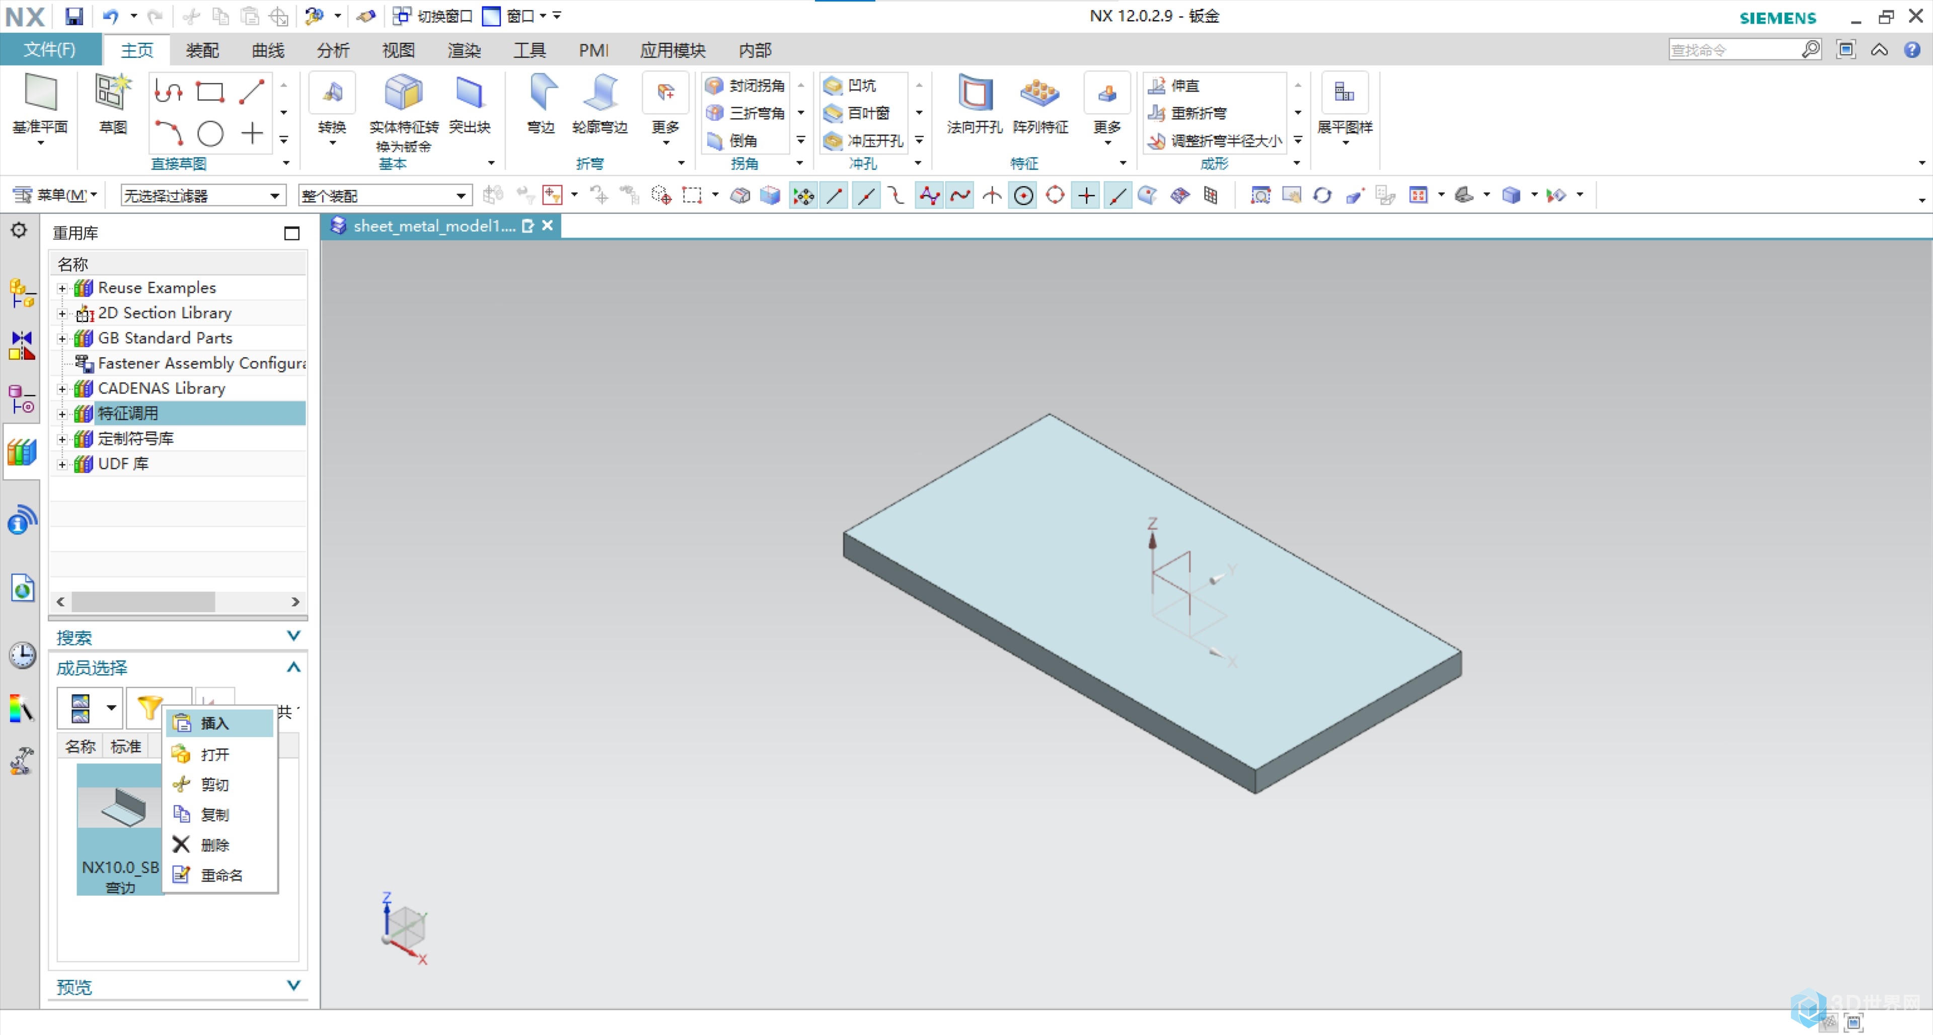This screenshot has width=1933, height=1035.
Task: Choose Rename (重命名) from context menu
Action: (220, 874)
